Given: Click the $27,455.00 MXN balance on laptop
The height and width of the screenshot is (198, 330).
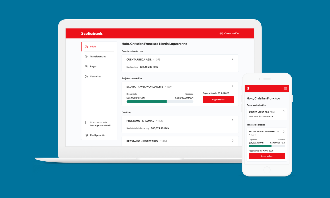Looking at the screenshot, I should pos(149,67).
